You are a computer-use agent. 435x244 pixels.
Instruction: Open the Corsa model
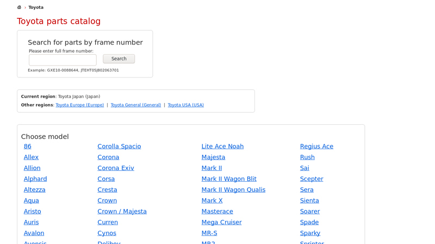pos(106,179)
